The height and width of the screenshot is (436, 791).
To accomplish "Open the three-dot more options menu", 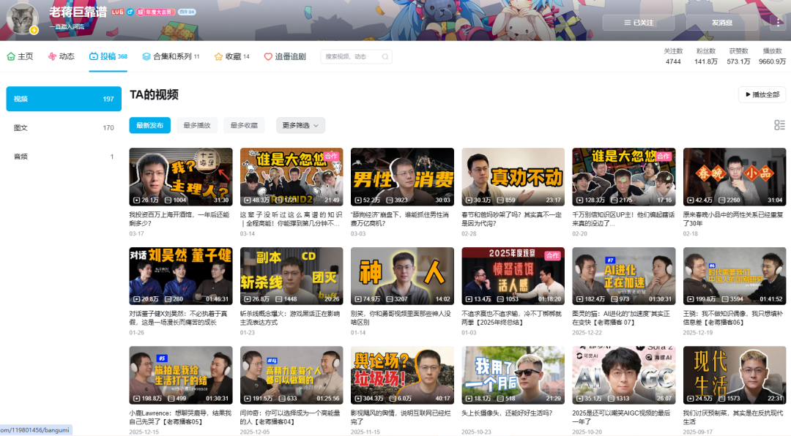I will [x=777, y=23].
